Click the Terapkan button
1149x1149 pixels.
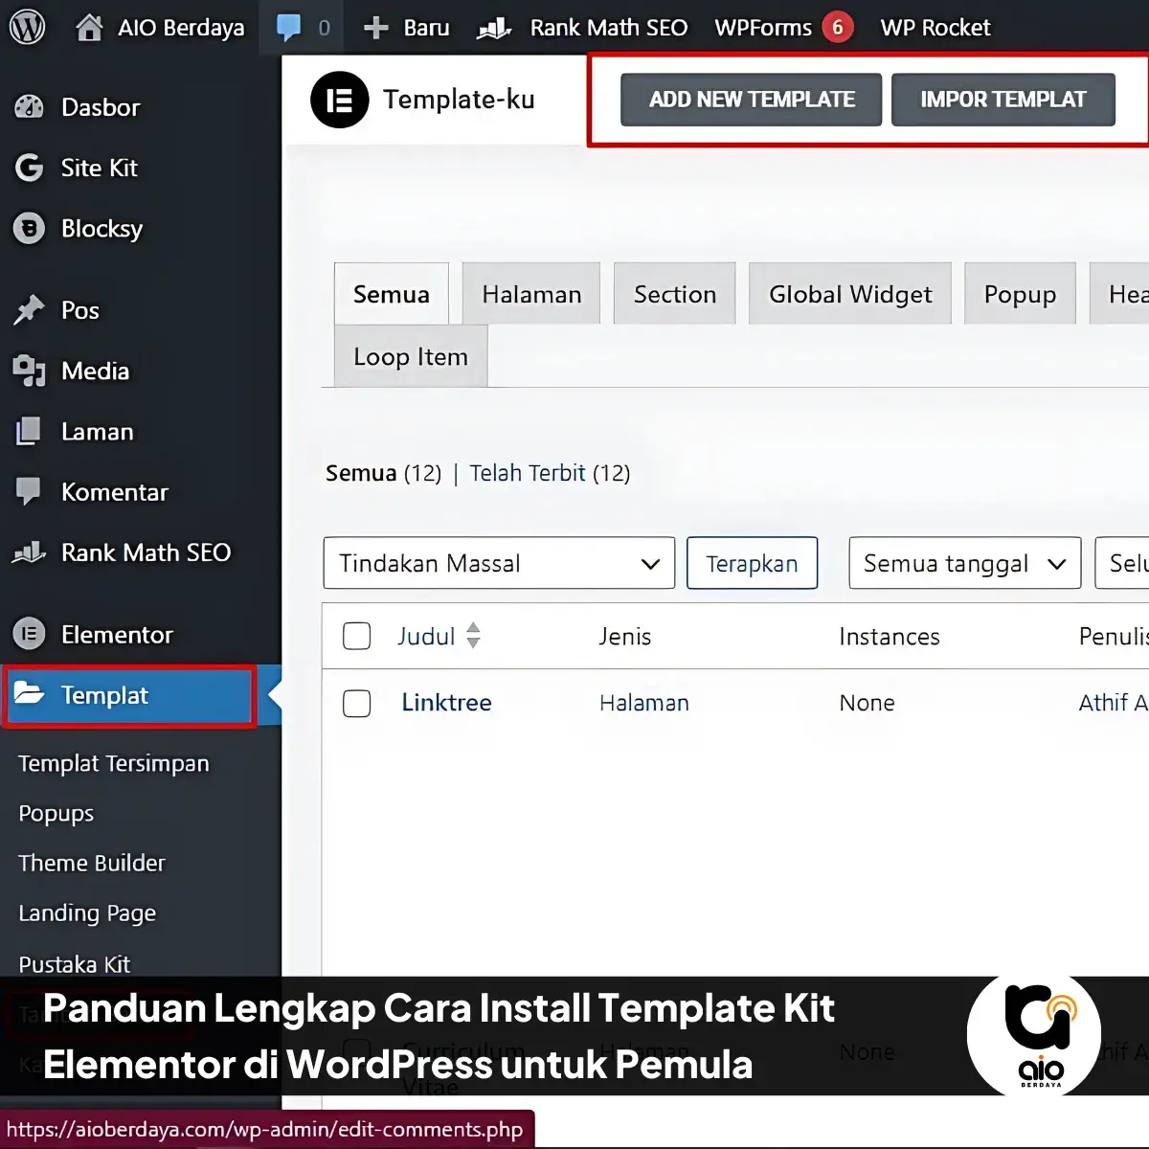point(752,563)
